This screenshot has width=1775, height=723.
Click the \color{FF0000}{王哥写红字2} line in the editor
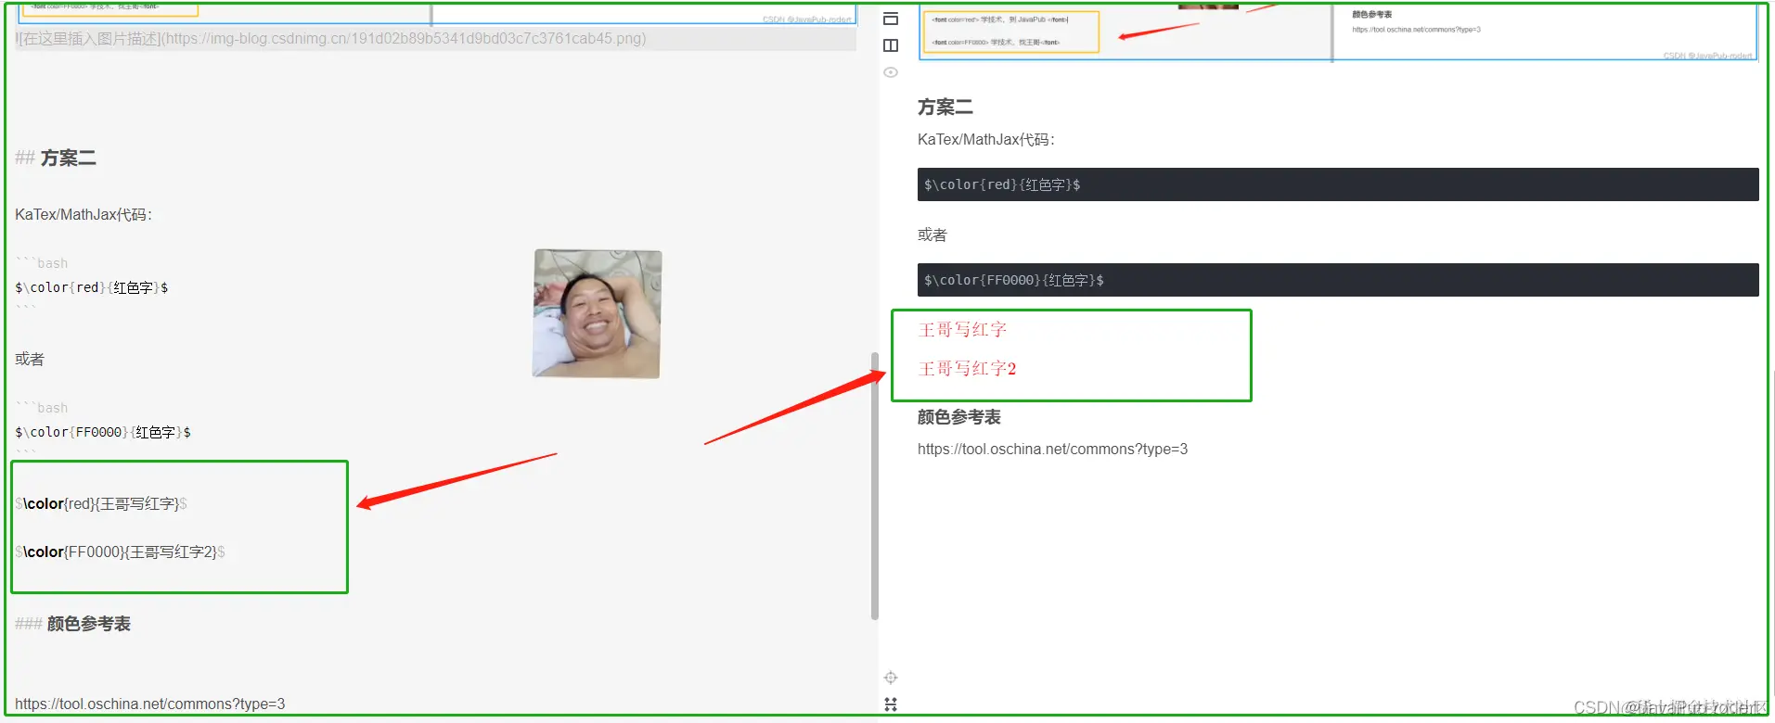pyautogui.click(x=120, y=552)
